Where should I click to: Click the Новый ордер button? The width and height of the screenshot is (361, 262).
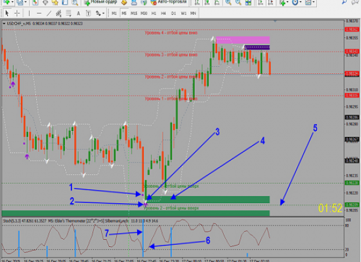100,2
